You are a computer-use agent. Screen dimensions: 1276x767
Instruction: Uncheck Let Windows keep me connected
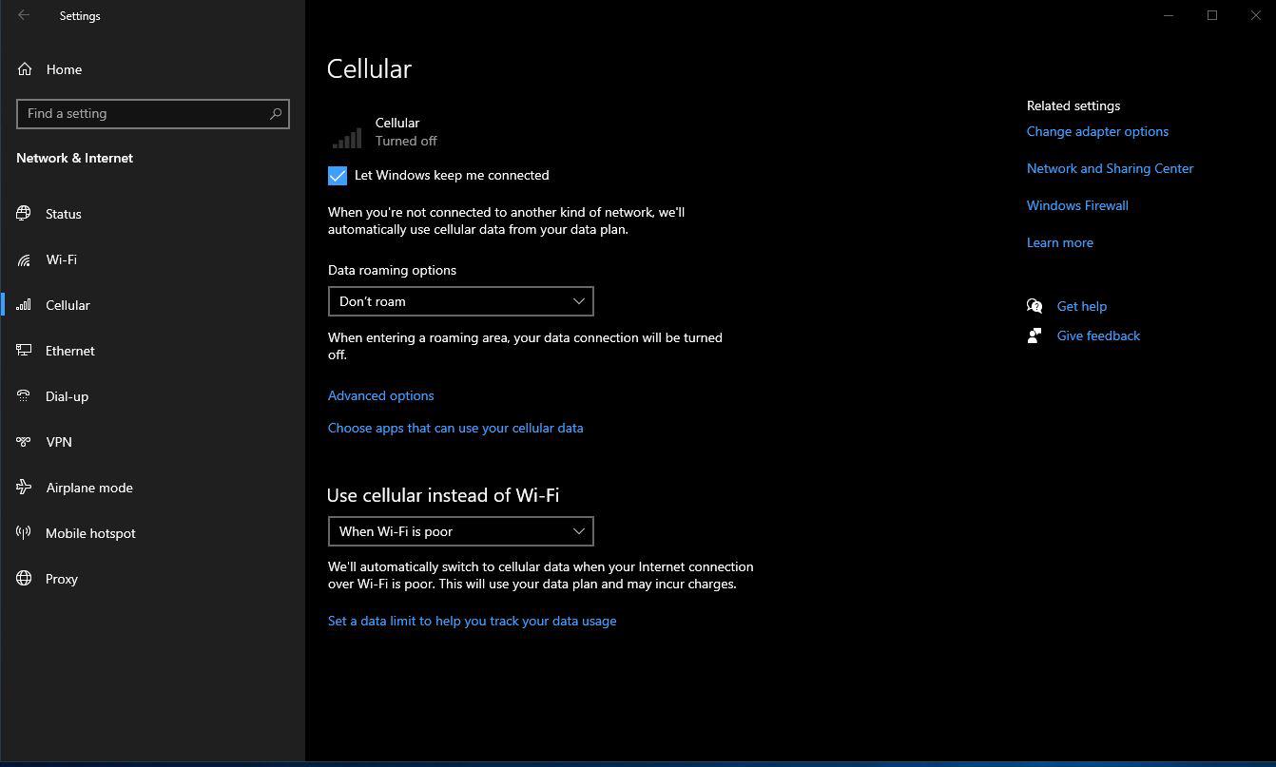(x=338, y=176)
